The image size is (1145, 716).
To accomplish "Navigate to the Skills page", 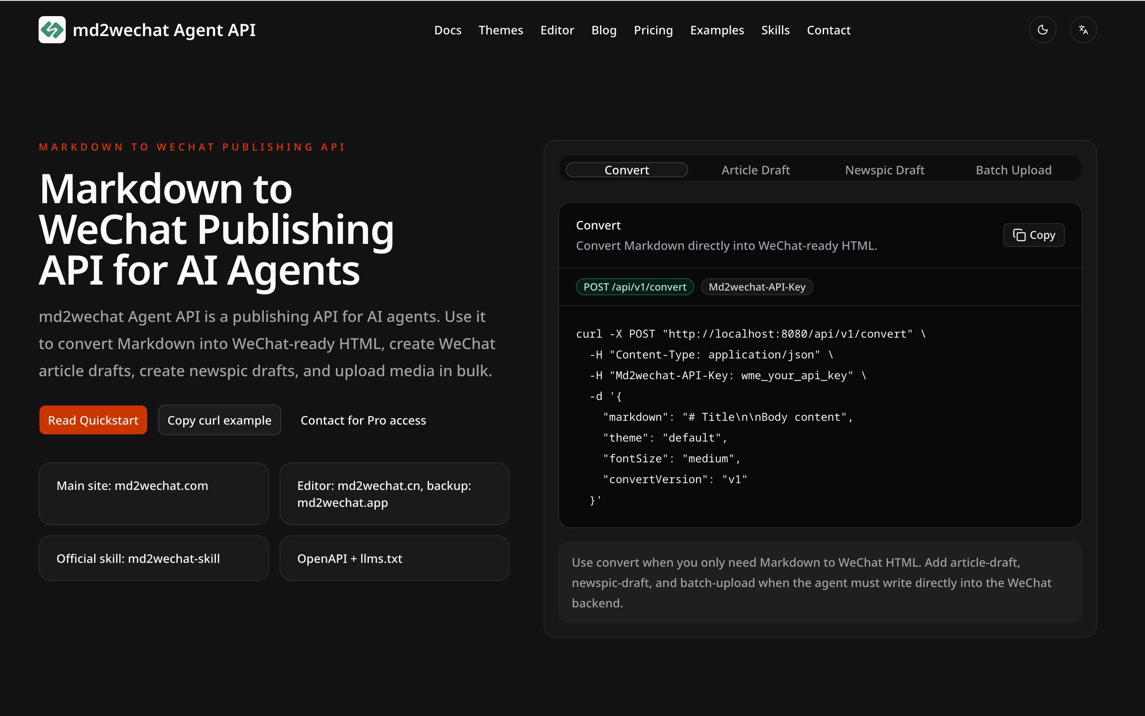I will tap(775, 30).
